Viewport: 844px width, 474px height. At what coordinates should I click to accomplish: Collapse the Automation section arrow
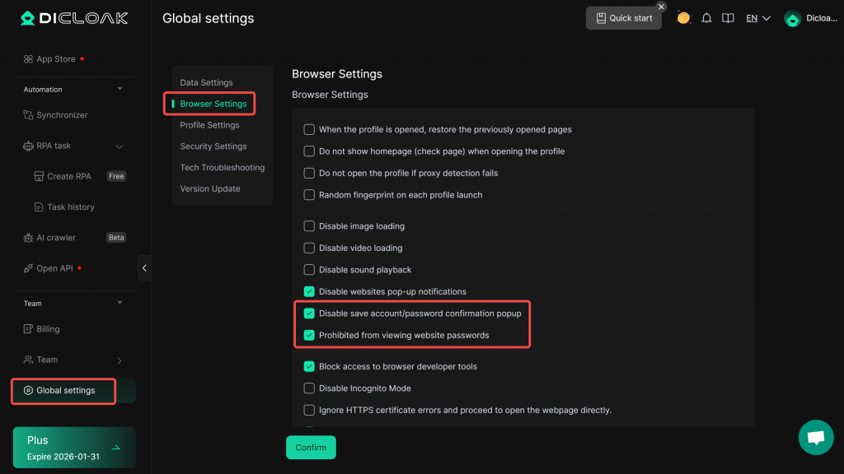(x=120, y=89)
